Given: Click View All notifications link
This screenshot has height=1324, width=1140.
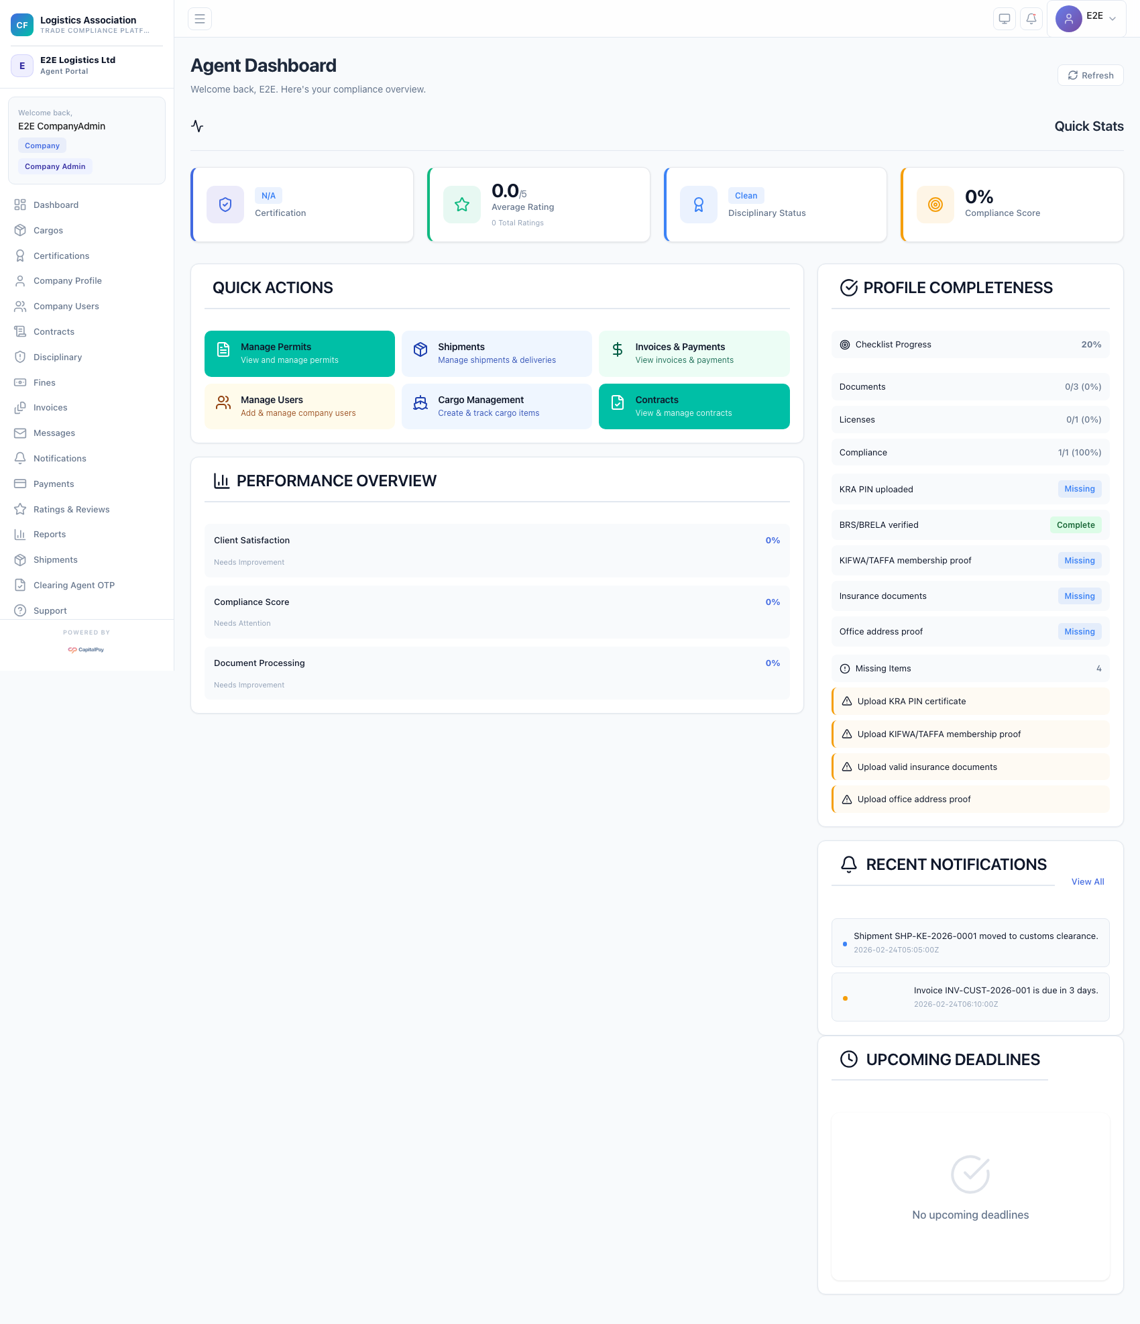Looking at the screenshot, I should [x=1087, y=881].
